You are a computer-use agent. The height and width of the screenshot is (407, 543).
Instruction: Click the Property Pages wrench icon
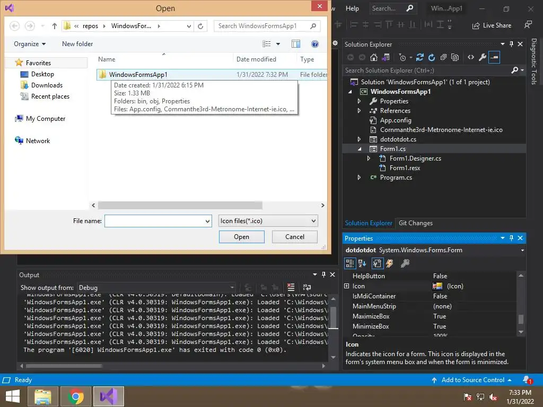tap(405, 263)
